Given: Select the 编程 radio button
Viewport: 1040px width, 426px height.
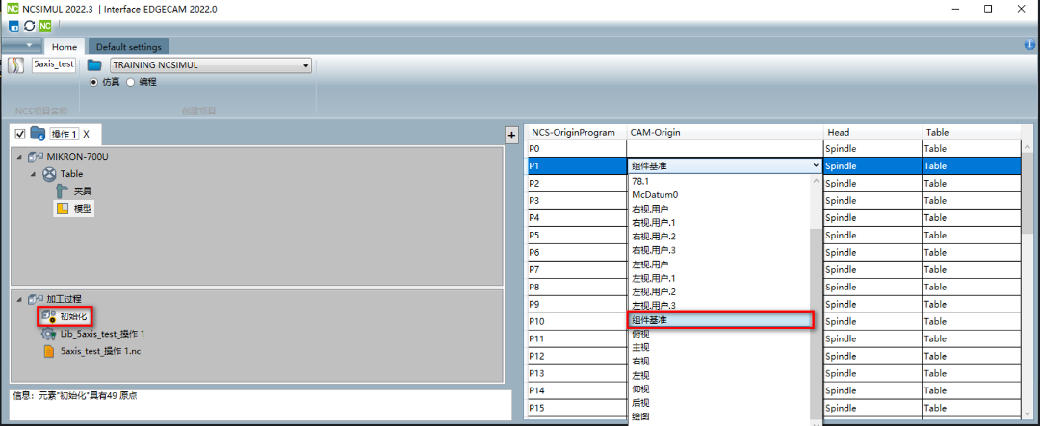Looking at the screenshot, I should click(x=130, y=82).
